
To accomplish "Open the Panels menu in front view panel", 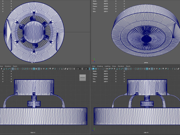I will (x=15, y=66).
